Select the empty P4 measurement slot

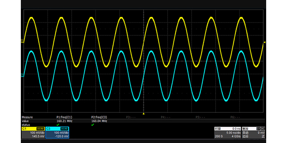click(165, 117)
